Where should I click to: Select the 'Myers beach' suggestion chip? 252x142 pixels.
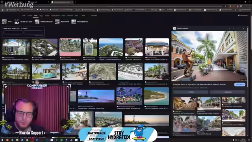[62, 22]
